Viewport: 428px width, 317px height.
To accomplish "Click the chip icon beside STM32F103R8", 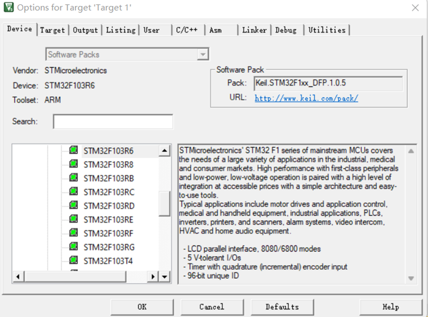I will pos(74,164).
